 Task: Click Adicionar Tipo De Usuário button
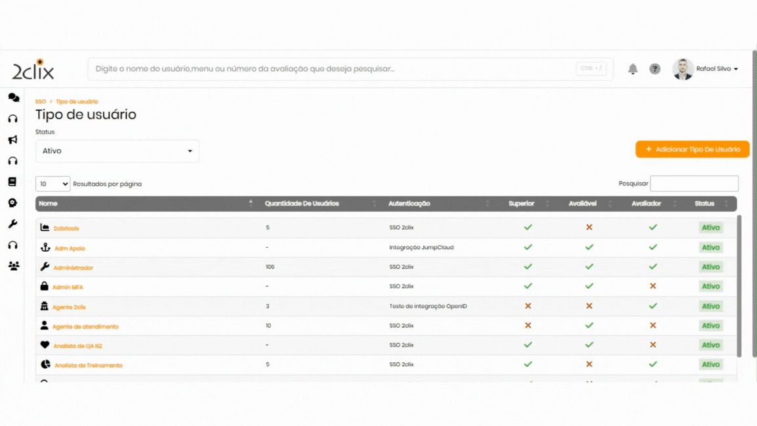692,149
